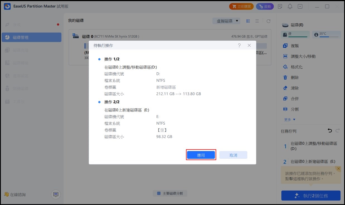
Task: Switch to plain list view
Action: (257, 21)
